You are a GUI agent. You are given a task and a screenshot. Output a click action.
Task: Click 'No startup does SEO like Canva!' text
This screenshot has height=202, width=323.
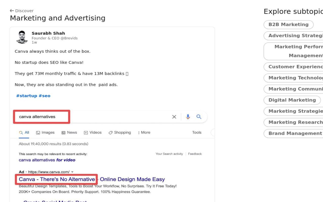tap(49, 62)
